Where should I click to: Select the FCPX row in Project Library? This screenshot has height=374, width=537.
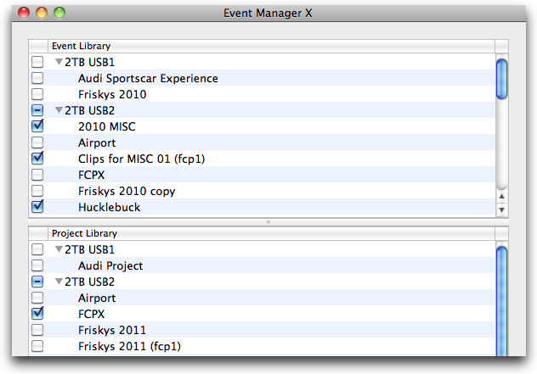[262, 314]
